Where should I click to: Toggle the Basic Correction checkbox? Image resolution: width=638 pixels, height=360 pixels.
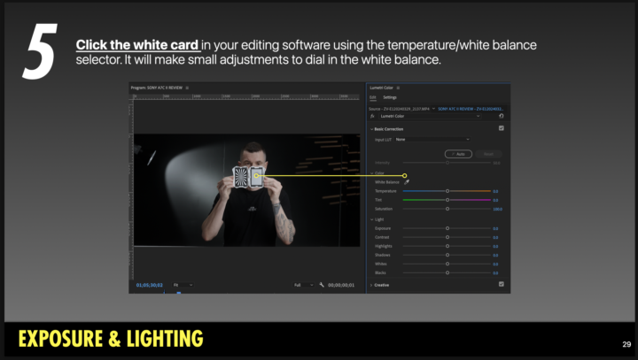click(x=502, y=128)
